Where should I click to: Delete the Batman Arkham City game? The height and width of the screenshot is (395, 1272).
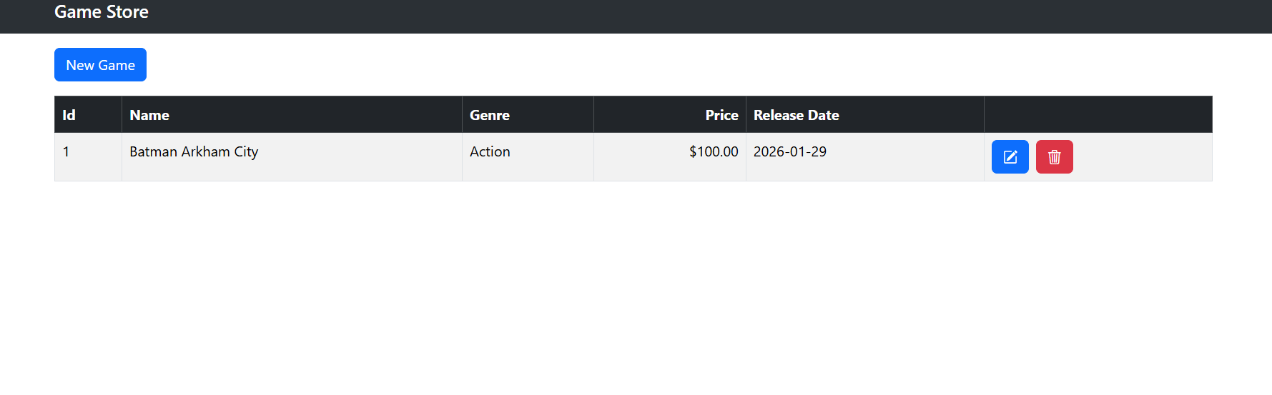coord(1054,157)
